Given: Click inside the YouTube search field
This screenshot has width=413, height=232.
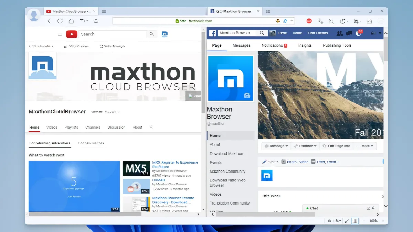Looking at the screenshot, I should pos(113,34).
